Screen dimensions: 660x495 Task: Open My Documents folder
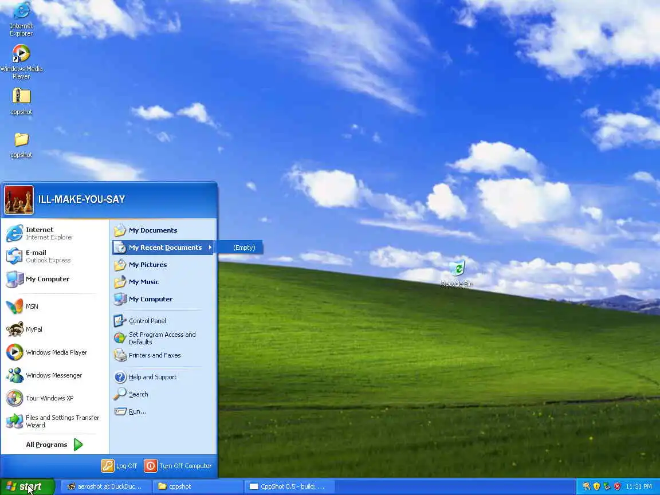[x=163, y=230]
